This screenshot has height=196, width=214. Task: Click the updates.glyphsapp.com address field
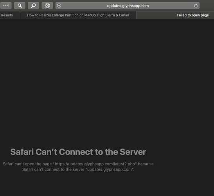pyautogui.click(x=128, y=5)
